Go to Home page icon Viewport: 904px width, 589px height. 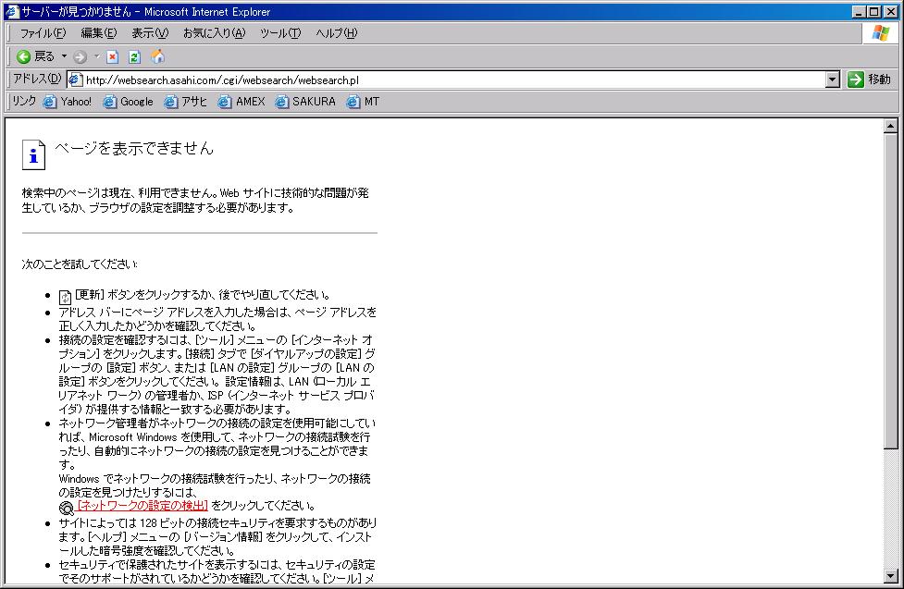pos(157,56)
